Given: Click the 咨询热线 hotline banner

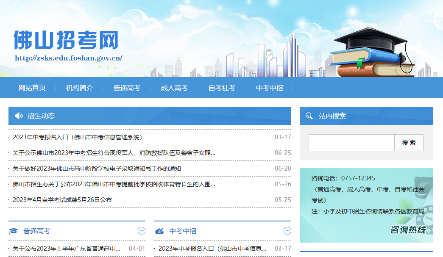Looking at the screenshot, I should coord(366,205).
